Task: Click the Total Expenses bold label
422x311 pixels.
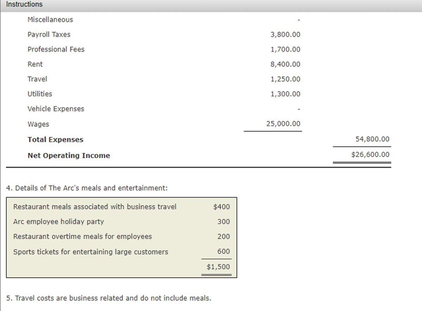Action: 55,139
